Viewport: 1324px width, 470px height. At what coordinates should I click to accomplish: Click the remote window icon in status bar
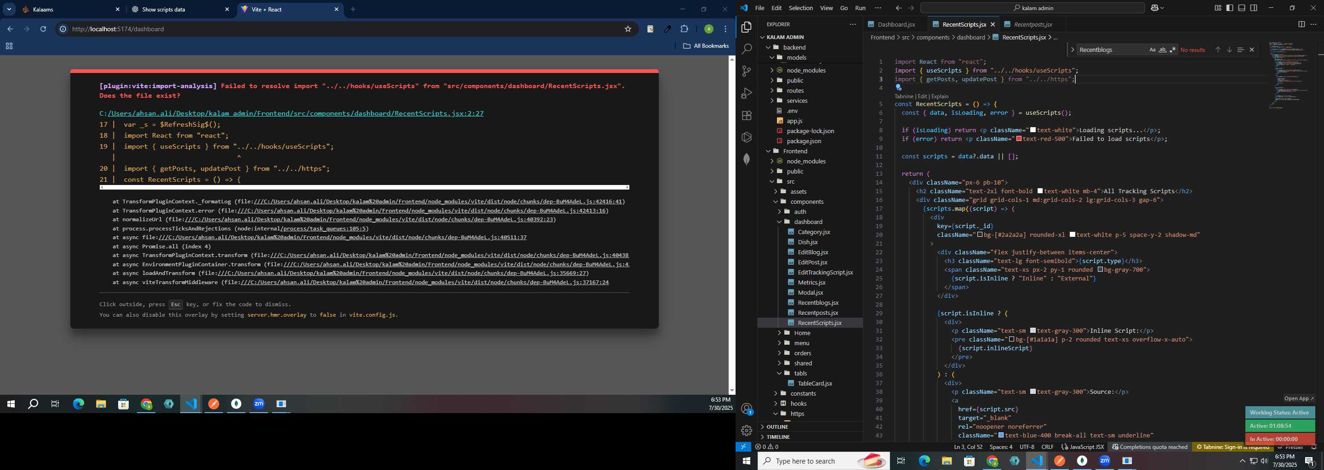(x=743, y=447)
